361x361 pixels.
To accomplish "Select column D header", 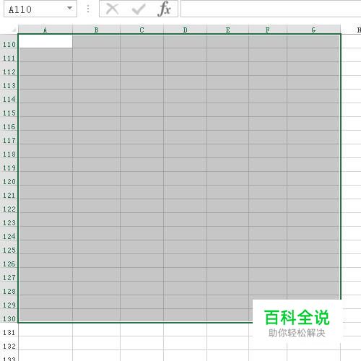I will pyautogui.click(x=185, y=30).
